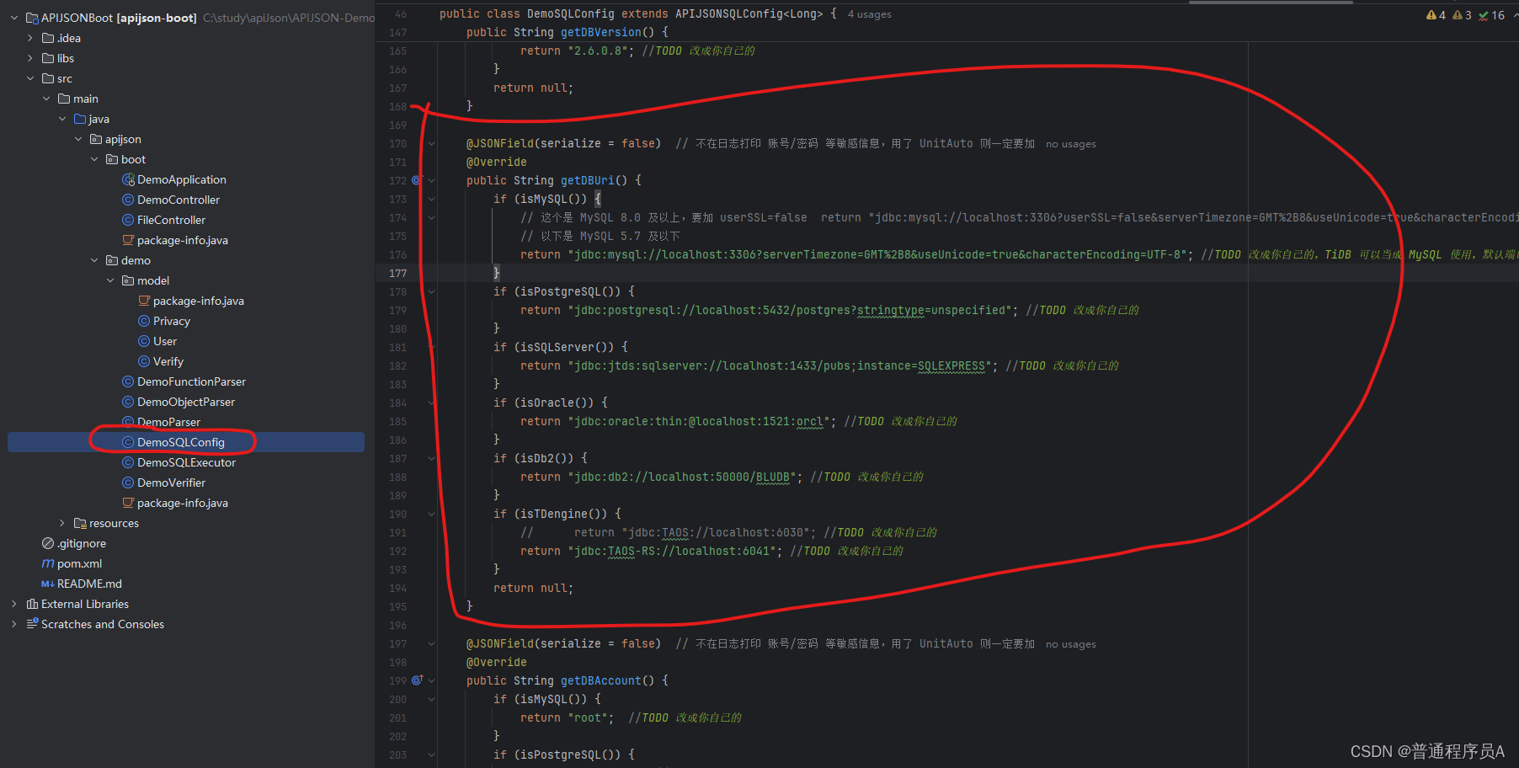Expand Scratches and Consoles node

[x=14, y=624]
